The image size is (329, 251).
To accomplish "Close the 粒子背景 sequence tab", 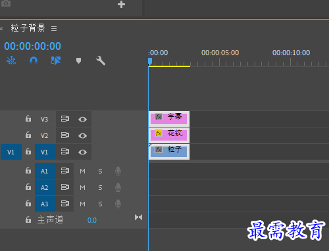I will tap(1, 28).
